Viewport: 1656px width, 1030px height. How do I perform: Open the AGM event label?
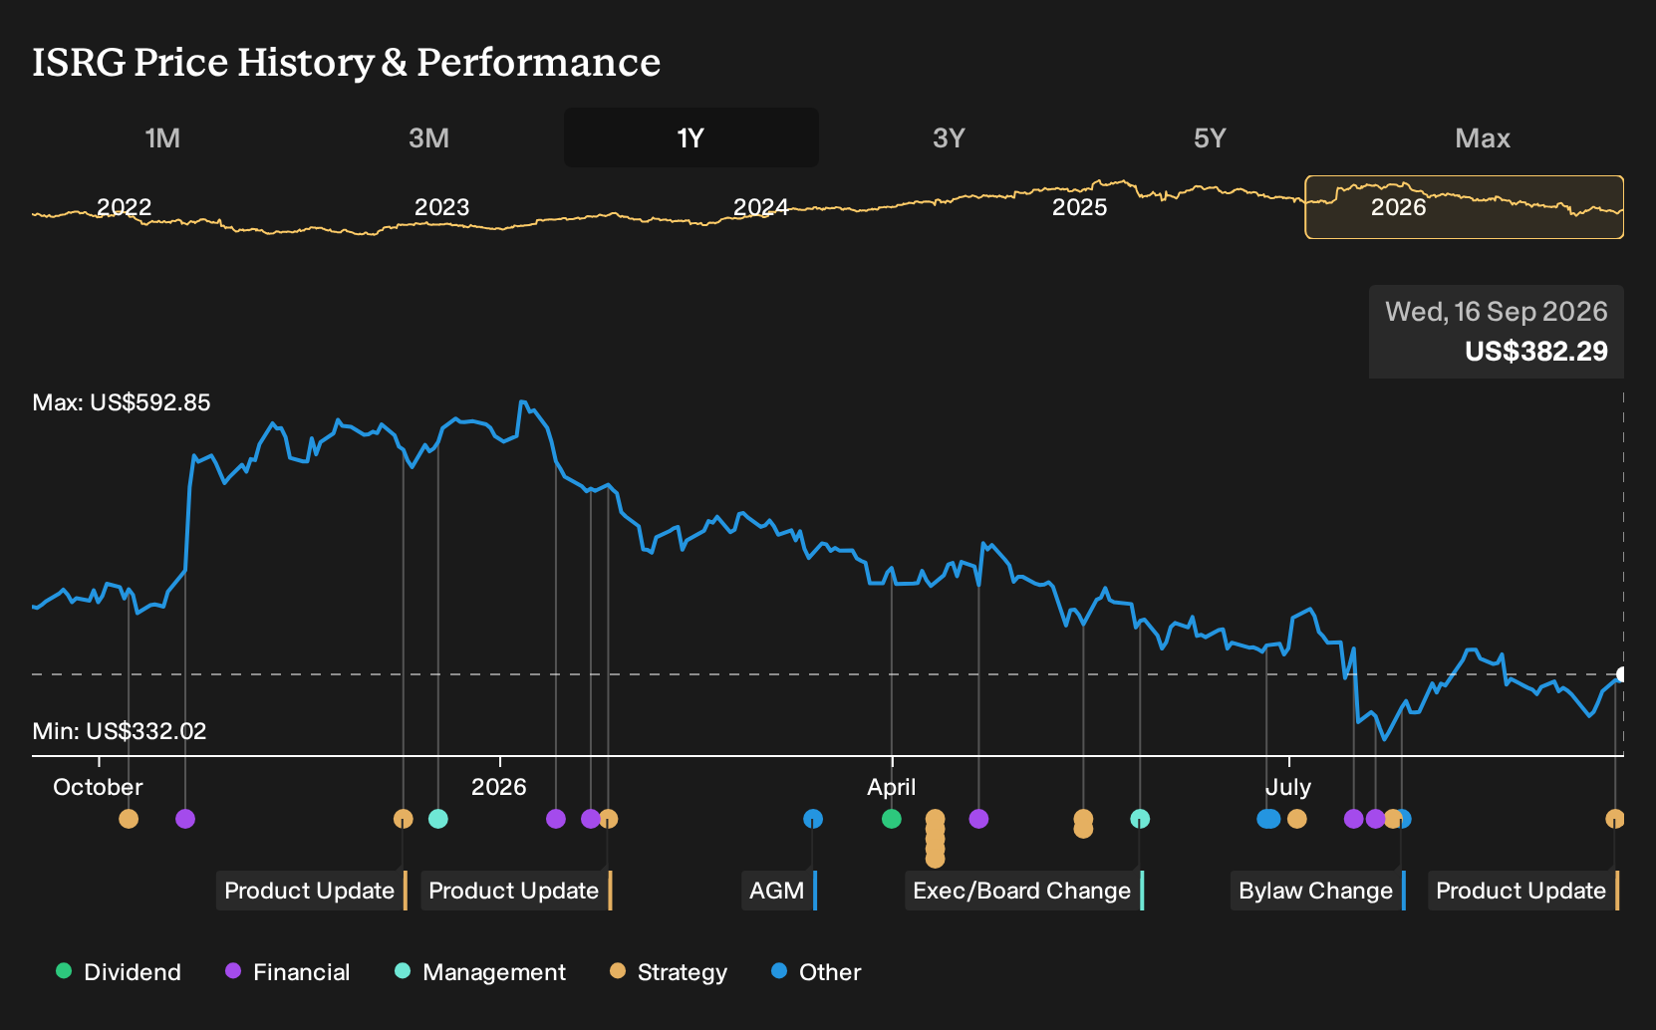coord(779,891)
